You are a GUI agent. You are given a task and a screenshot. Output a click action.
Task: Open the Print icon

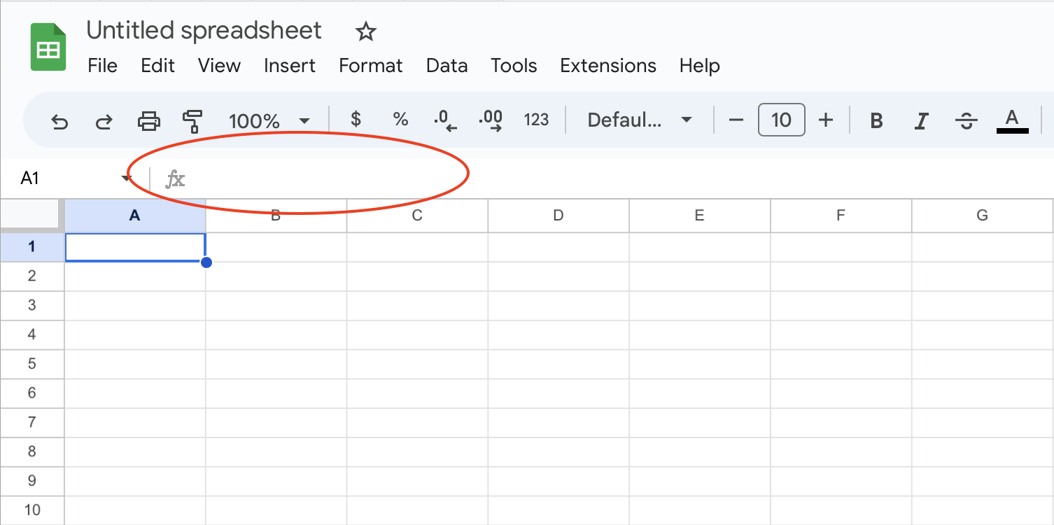point(148,120)
